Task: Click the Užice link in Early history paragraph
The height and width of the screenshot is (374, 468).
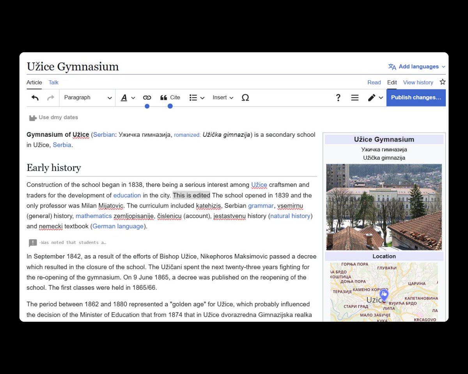Action: [259, 185]
